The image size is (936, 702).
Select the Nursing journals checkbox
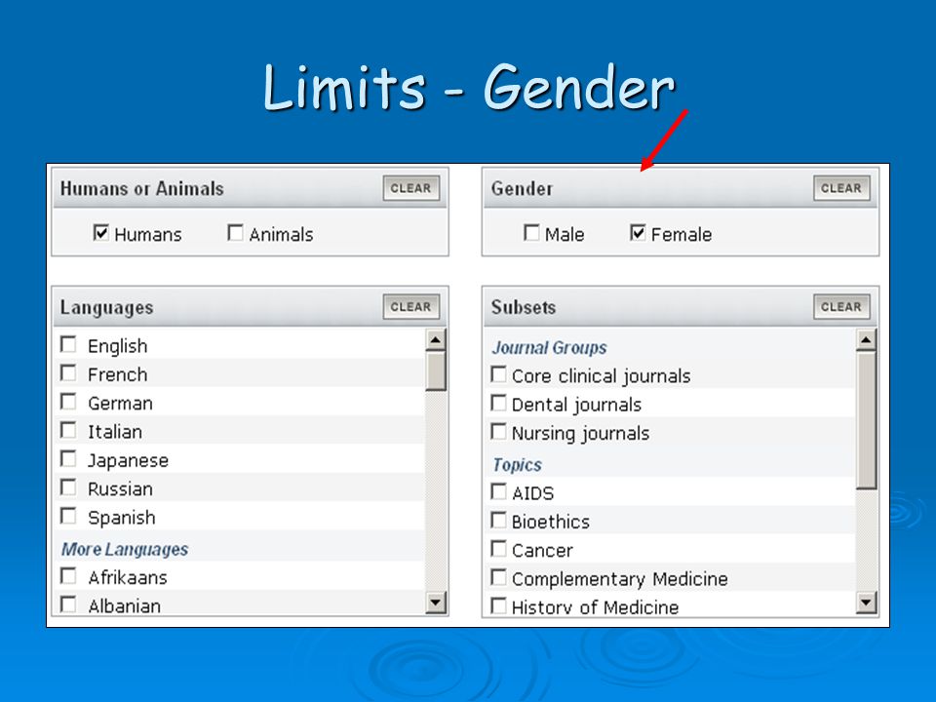point(498,432)
